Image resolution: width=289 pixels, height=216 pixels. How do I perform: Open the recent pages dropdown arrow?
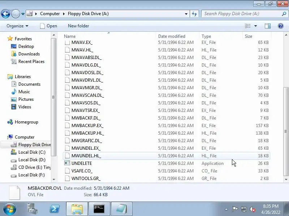point(23,14)
